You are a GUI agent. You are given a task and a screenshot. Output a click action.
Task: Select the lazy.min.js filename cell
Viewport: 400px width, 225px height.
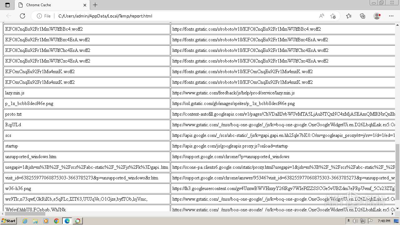click(x=87, y=93)
